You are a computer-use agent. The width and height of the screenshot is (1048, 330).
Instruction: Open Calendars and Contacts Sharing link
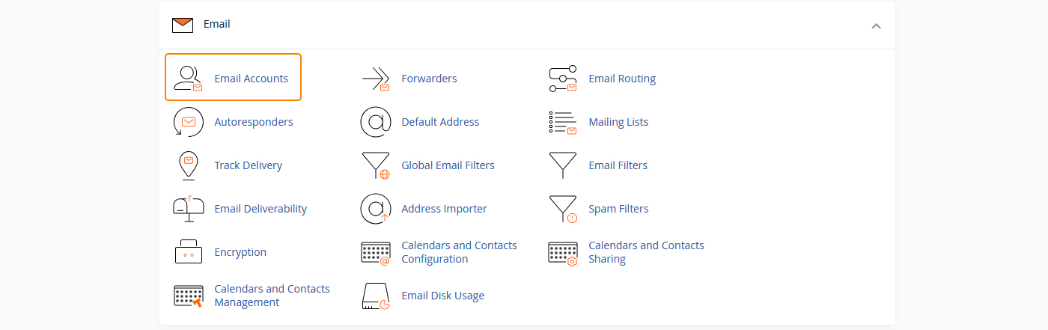tap(646, 252)
